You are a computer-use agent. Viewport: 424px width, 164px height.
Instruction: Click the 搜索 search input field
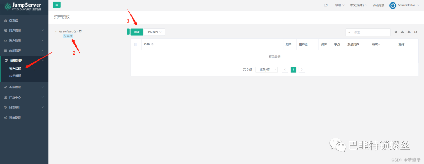[x=369, y=32]
